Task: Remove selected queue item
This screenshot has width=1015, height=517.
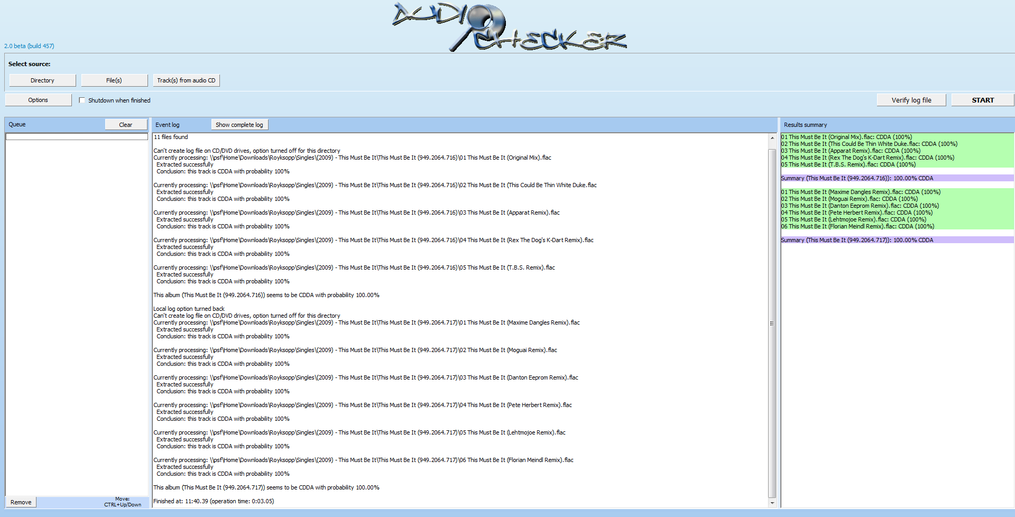Action: (21, 502)
